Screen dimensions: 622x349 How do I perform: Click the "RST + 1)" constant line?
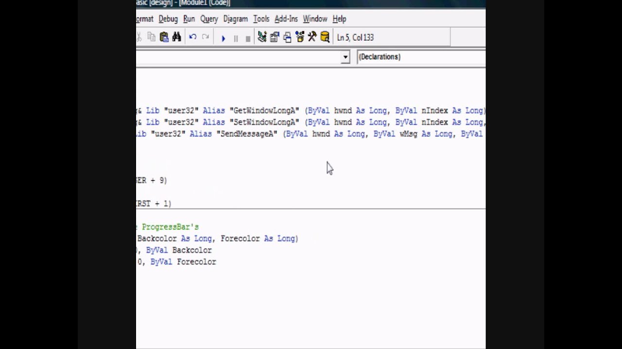click(154, 204)
